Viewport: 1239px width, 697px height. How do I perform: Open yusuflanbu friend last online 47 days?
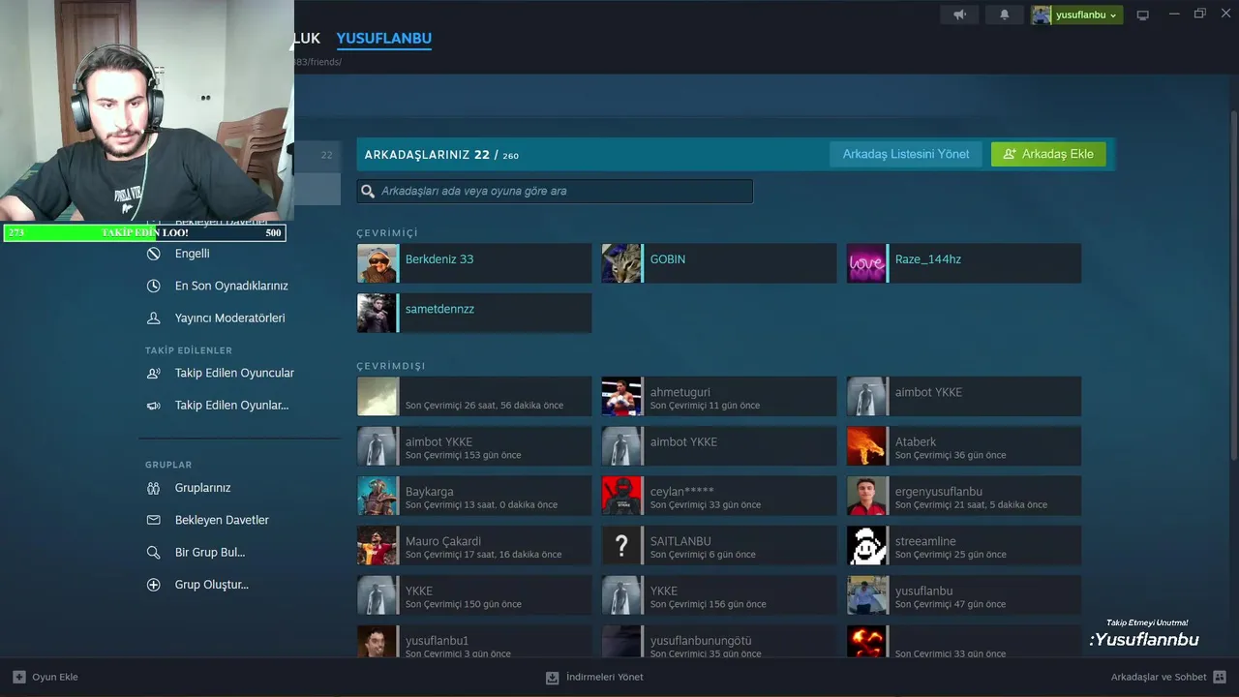pyautogui.click(x=964, y=595)
